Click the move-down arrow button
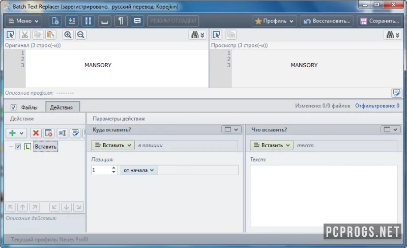The height and width of the screenshot is (248, 407). tap(67, 207)
